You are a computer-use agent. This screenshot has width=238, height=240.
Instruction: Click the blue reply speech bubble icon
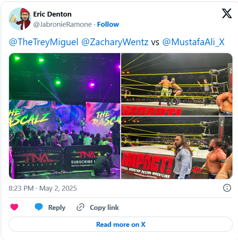(x=39, y=207)
